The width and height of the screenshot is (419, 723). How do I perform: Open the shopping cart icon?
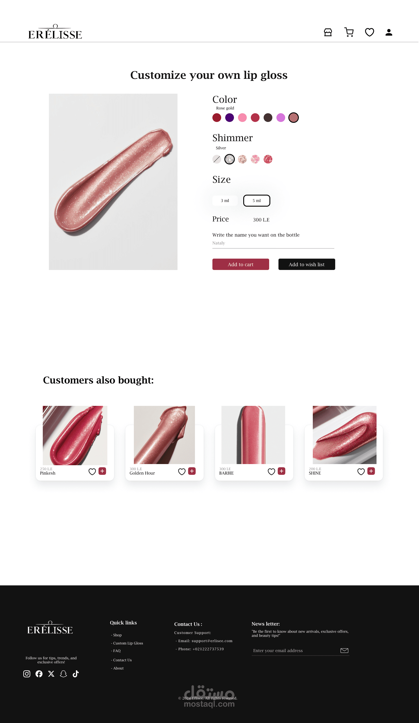pyautogui.click(x=349, y=32)
